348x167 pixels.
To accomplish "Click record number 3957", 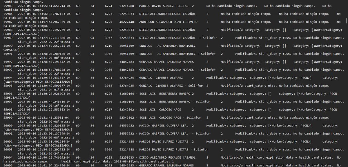I will tap(108, 38).
